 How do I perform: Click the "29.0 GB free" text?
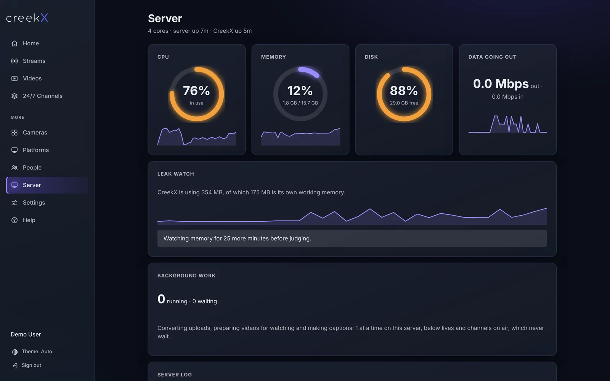[404, 103]
